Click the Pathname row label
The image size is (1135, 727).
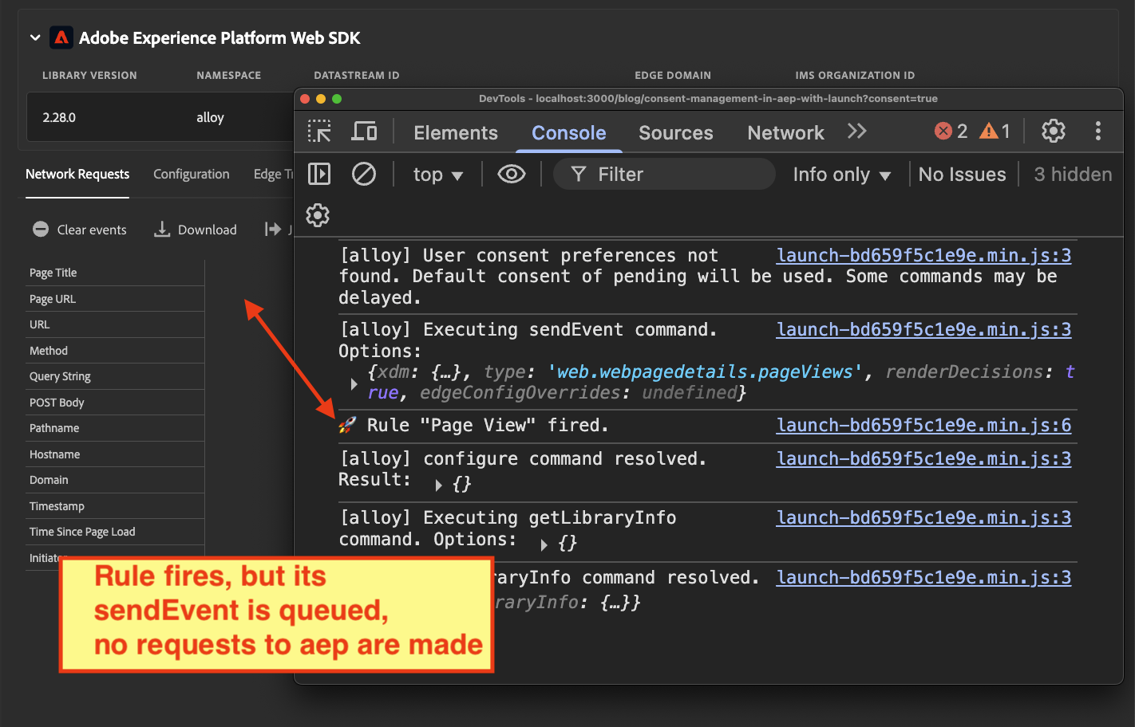click(x=54, y=428)
